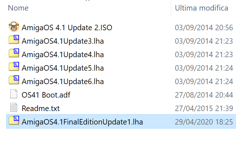Click the sort direction chevron above Nome
The height and width of the screenshot is (150, 236).
click(x=87, y=1)
